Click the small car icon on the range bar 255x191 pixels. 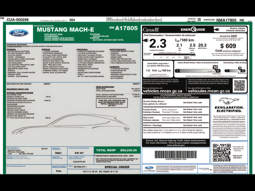click(192, 54)
